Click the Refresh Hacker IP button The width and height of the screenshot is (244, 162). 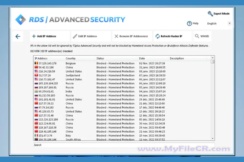[172, 36]
